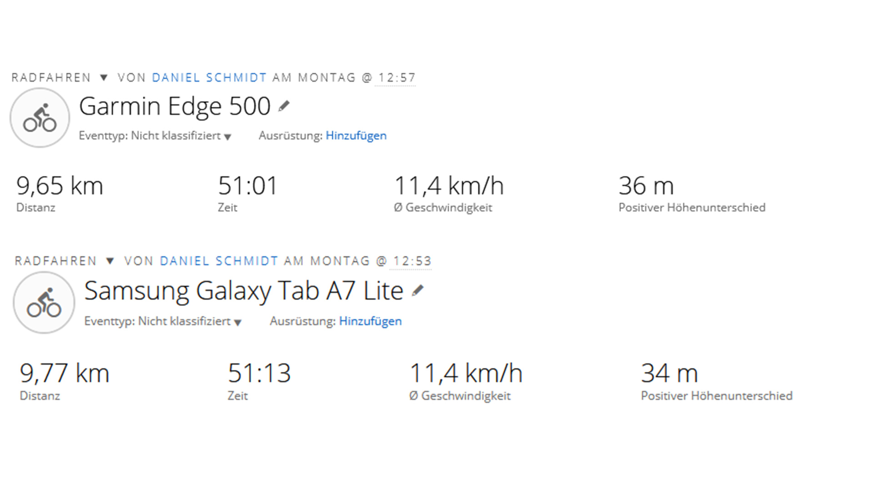Image resolution: width=873 pixels, height=491 pixels.
Task: Edit the Samsung Galaxy Tab A7 Lite title pencil
Action: pyautogui.click(x=417, y=291)
